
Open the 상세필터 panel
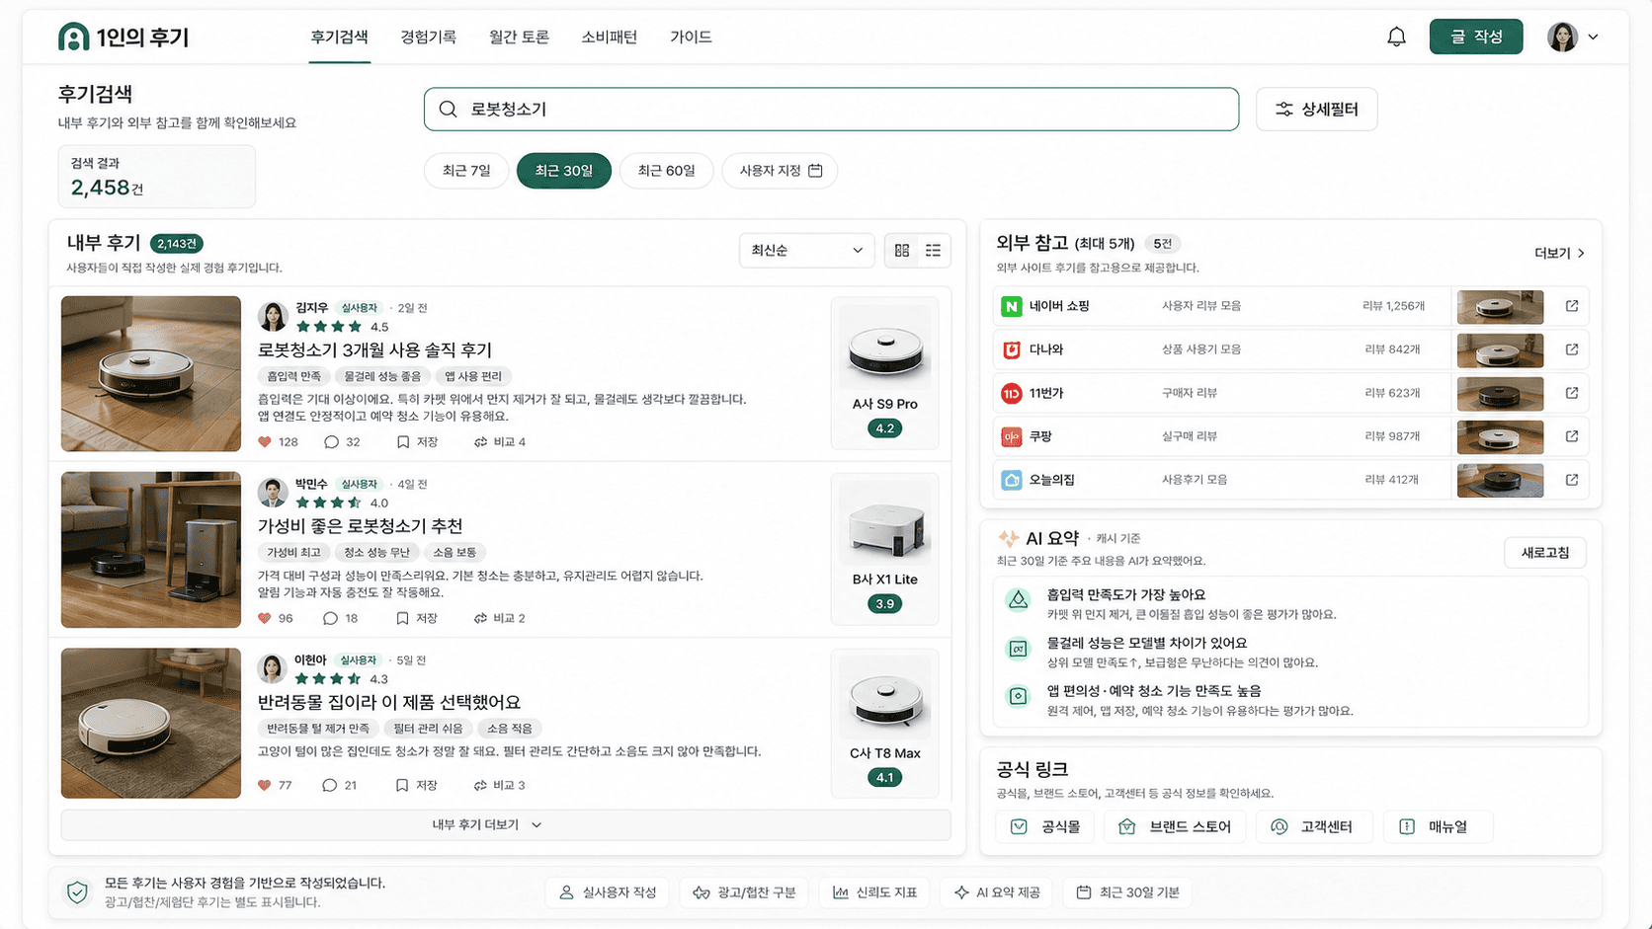(x=1316, y=110)
